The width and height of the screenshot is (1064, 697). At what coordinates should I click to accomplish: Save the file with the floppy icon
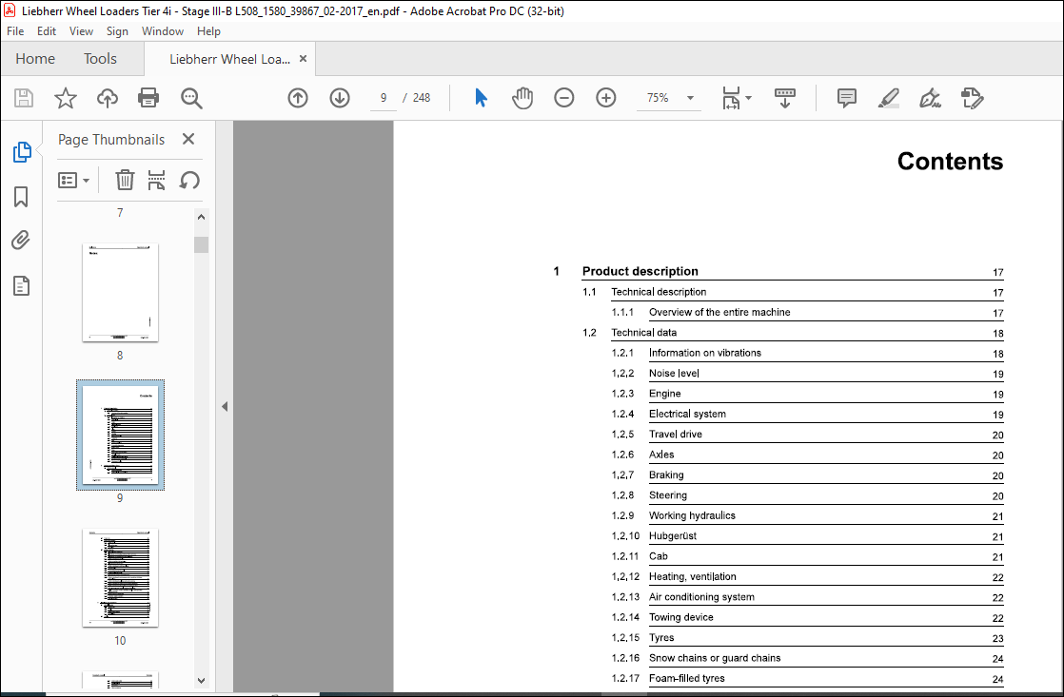[x=24, y=98]
